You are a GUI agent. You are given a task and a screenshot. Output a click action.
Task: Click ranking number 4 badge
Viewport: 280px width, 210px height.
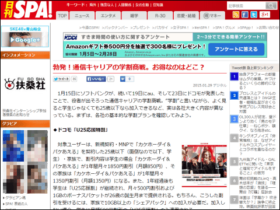(235, 138)
